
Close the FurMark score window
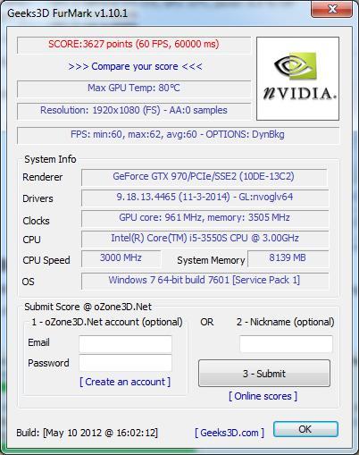pyautogui.click(x=332, y=9)
